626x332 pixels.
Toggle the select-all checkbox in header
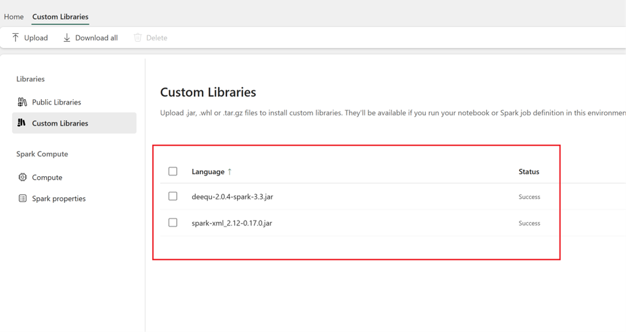(173, 171)
